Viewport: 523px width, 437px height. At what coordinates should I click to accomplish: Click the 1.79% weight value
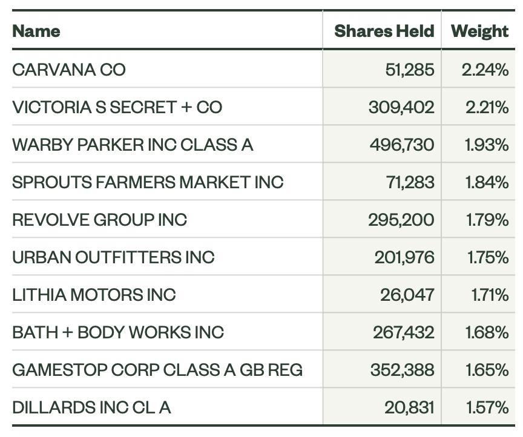[487, 220]
